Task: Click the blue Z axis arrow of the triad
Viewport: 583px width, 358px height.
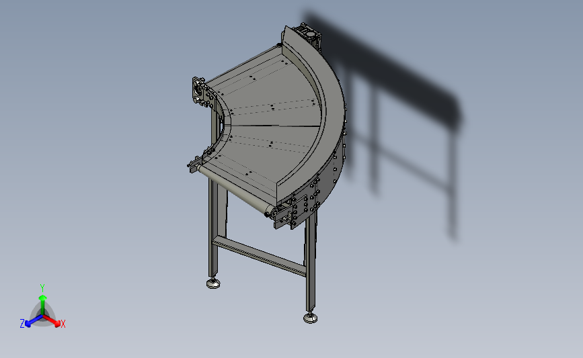Action: tap(34, 321)
